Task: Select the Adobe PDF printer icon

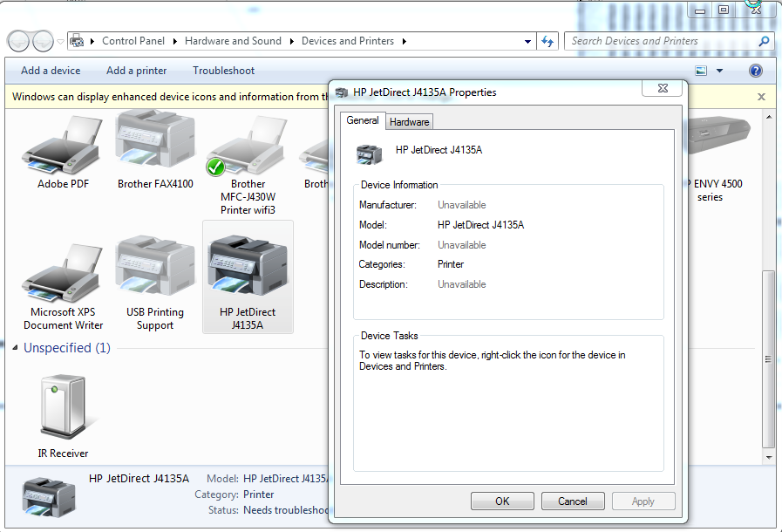Action: tap(63, 145)
